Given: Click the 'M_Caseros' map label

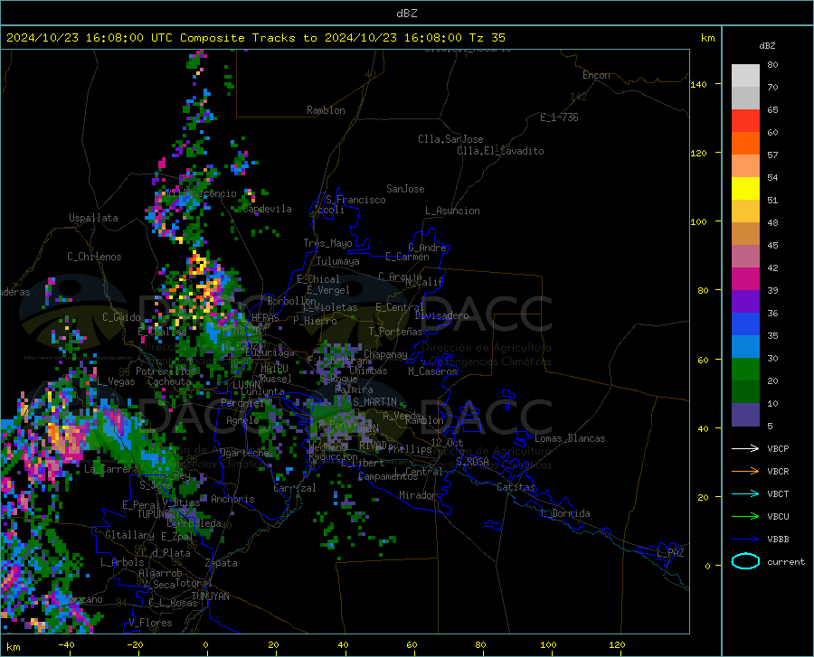Looking at the screenshot, I should click(x=432, y=371).
